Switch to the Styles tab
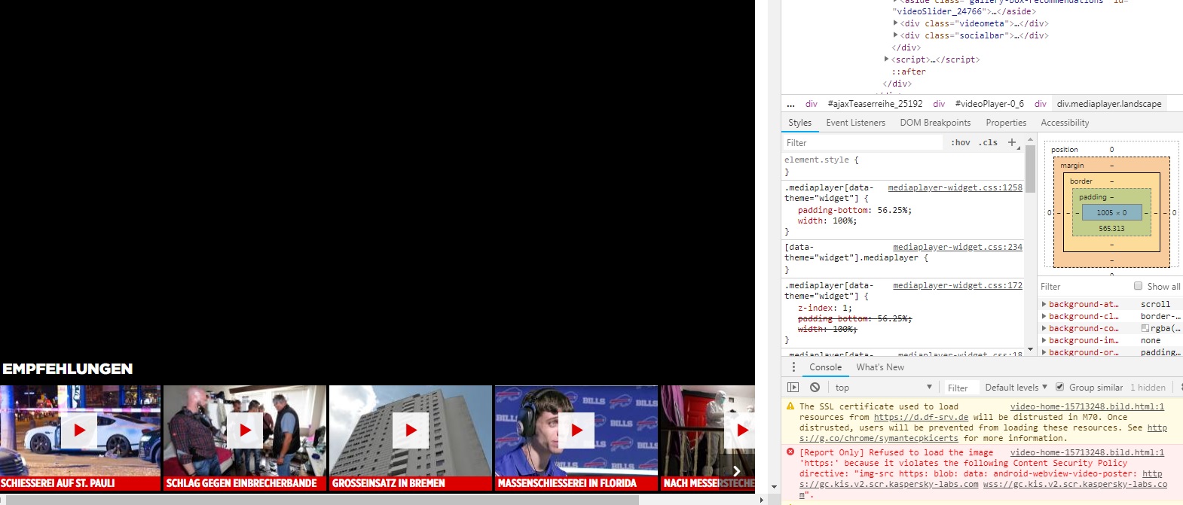The height and width of the screenshot is (505, 1183). point(799,123)
